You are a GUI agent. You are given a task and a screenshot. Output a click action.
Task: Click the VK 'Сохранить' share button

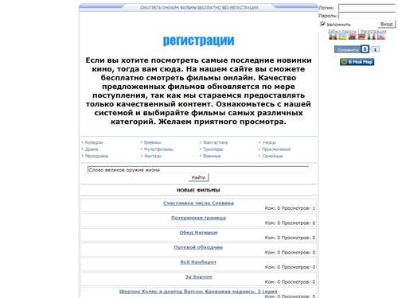[x=352, y=49]
